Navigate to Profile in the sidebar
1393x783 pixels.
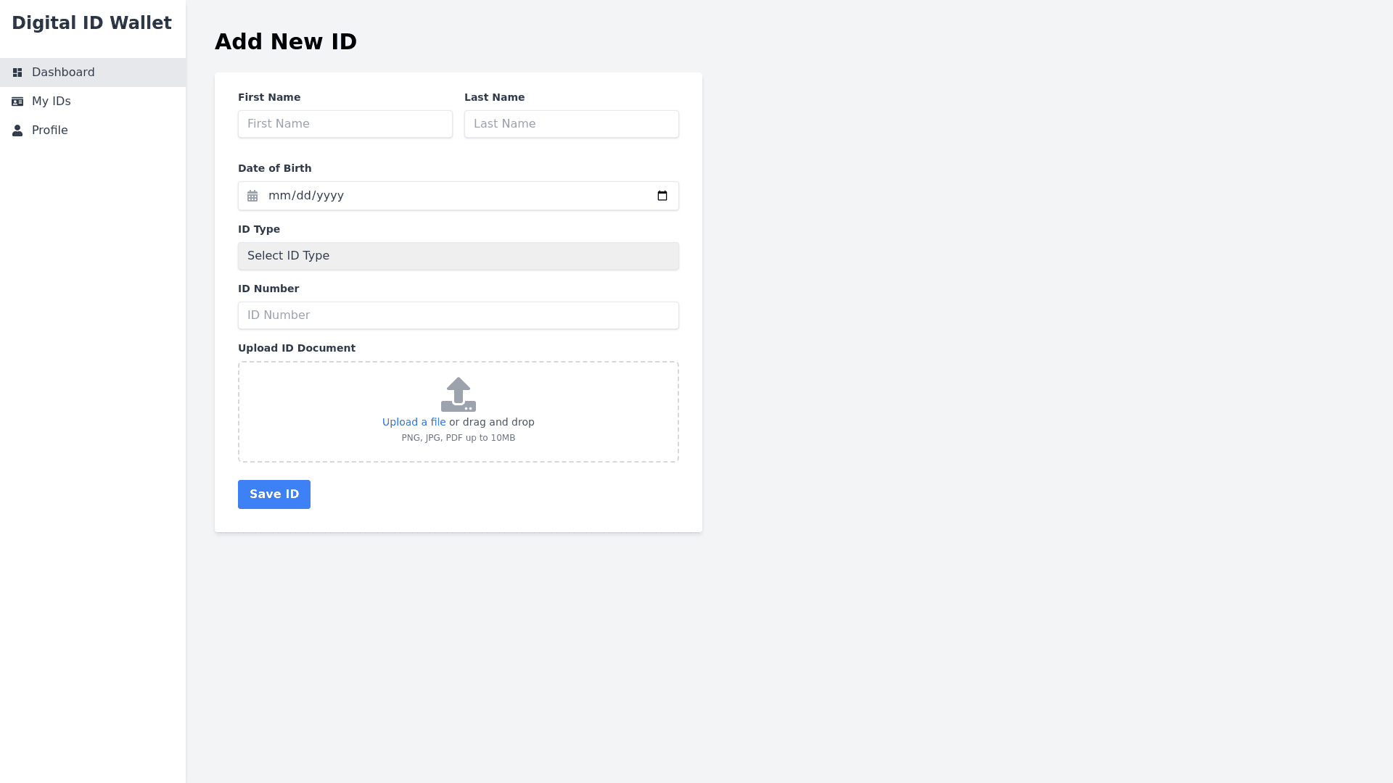click(50, 130)
